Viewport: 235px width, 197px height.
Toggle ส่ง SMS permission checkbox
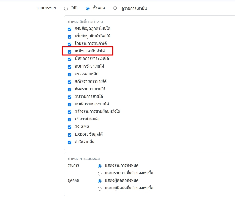70,127
